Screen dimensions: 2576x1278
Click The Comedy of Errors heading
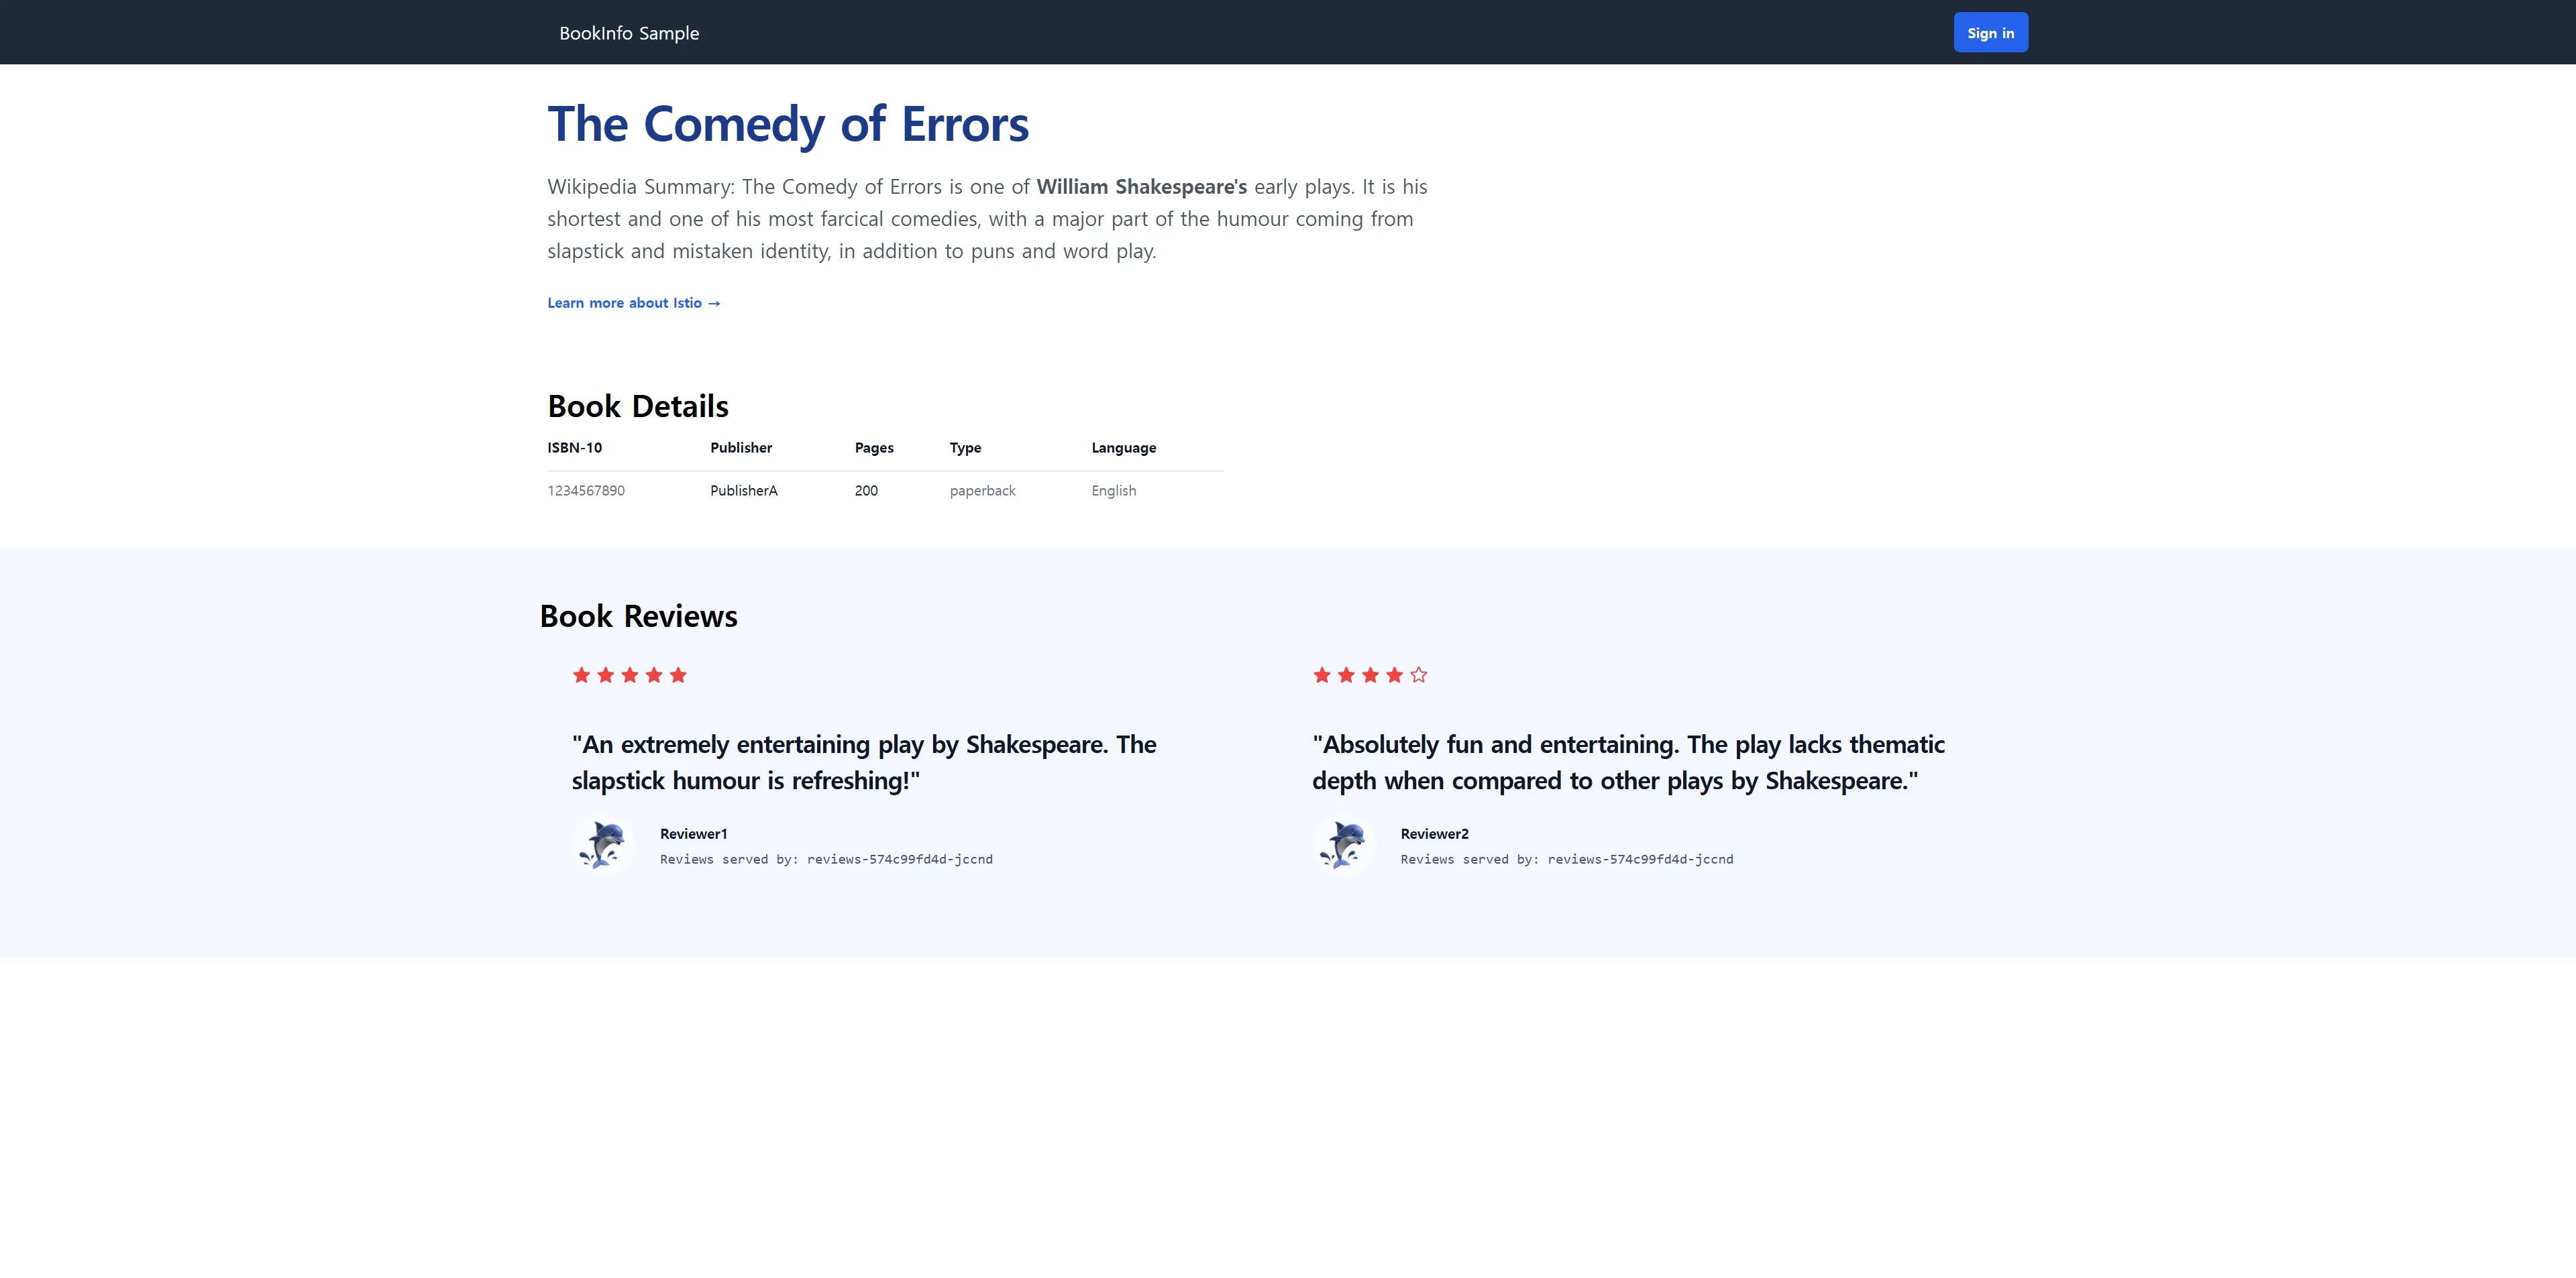point(788,124)
